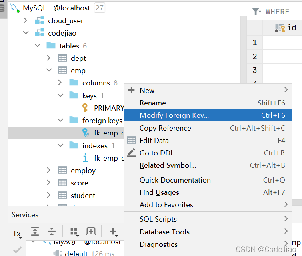Image resolution: width=302 pixels, height=256 pixels.
Task: Click the database tree vertical scrollbar
Action: click(244, 50)
